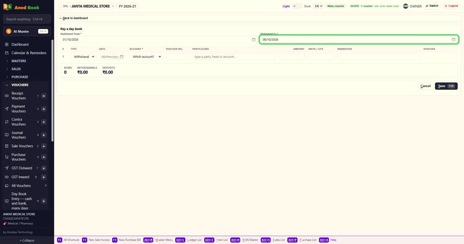
Task: Collapse the VOUCHERS section
Action: [x=20, y=85]
